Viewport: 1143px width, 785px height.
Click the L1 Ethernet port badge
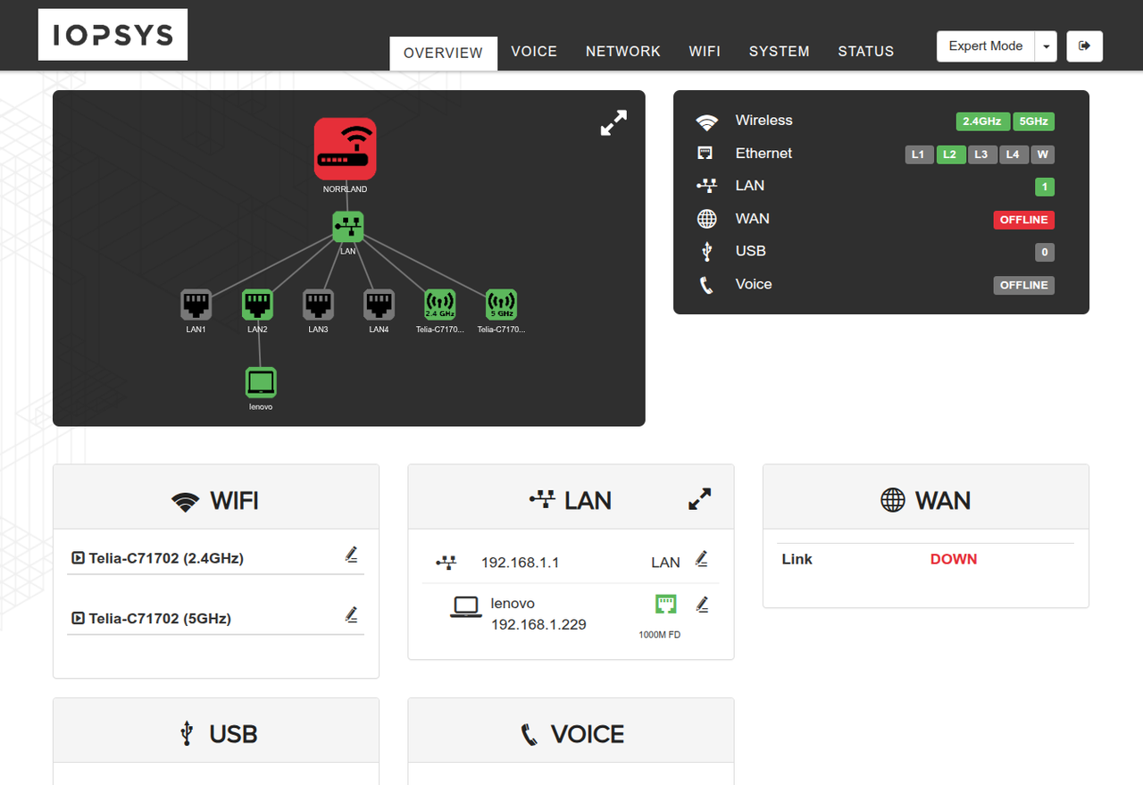pos(918,154)
